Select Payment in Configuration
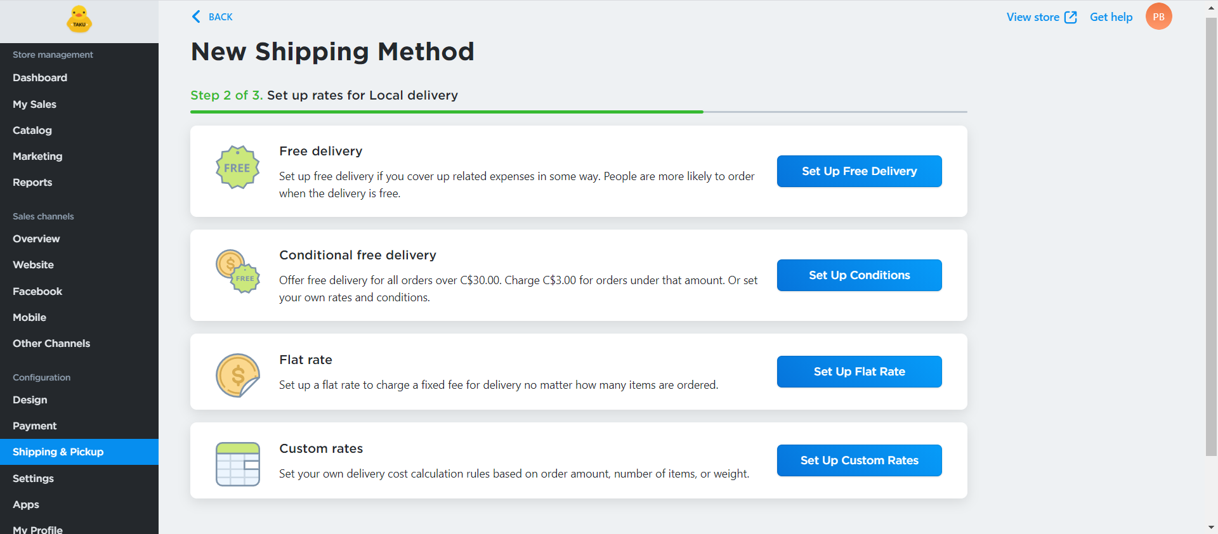The width and height of the screenshot is (1218, 534). tap(35, 426)
